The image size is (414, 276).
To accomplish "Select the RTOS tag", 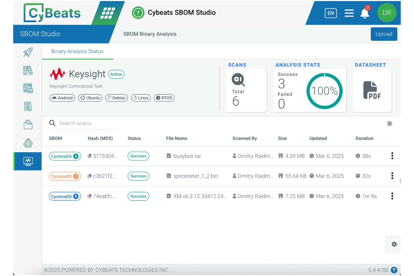I will tap(164, 98).
